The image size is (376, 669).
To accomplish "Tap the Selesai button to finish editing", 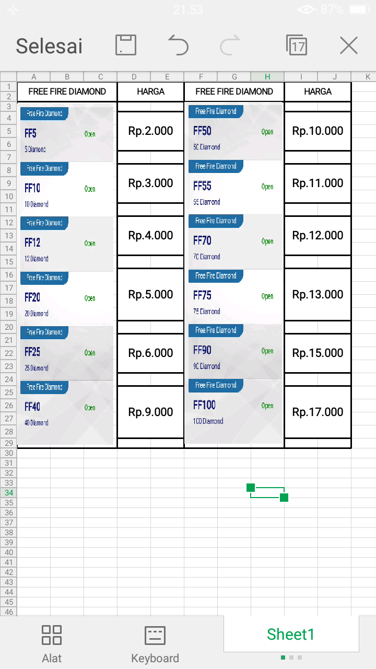I will 49,45.
